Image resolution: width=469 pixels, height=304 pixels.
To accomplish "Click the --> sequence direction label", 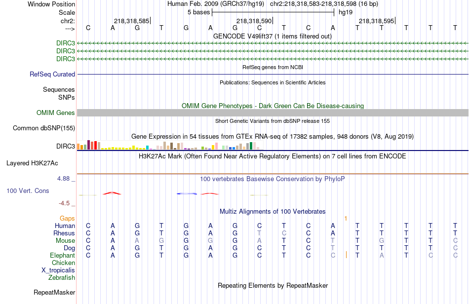I will [x=70, y=29].
